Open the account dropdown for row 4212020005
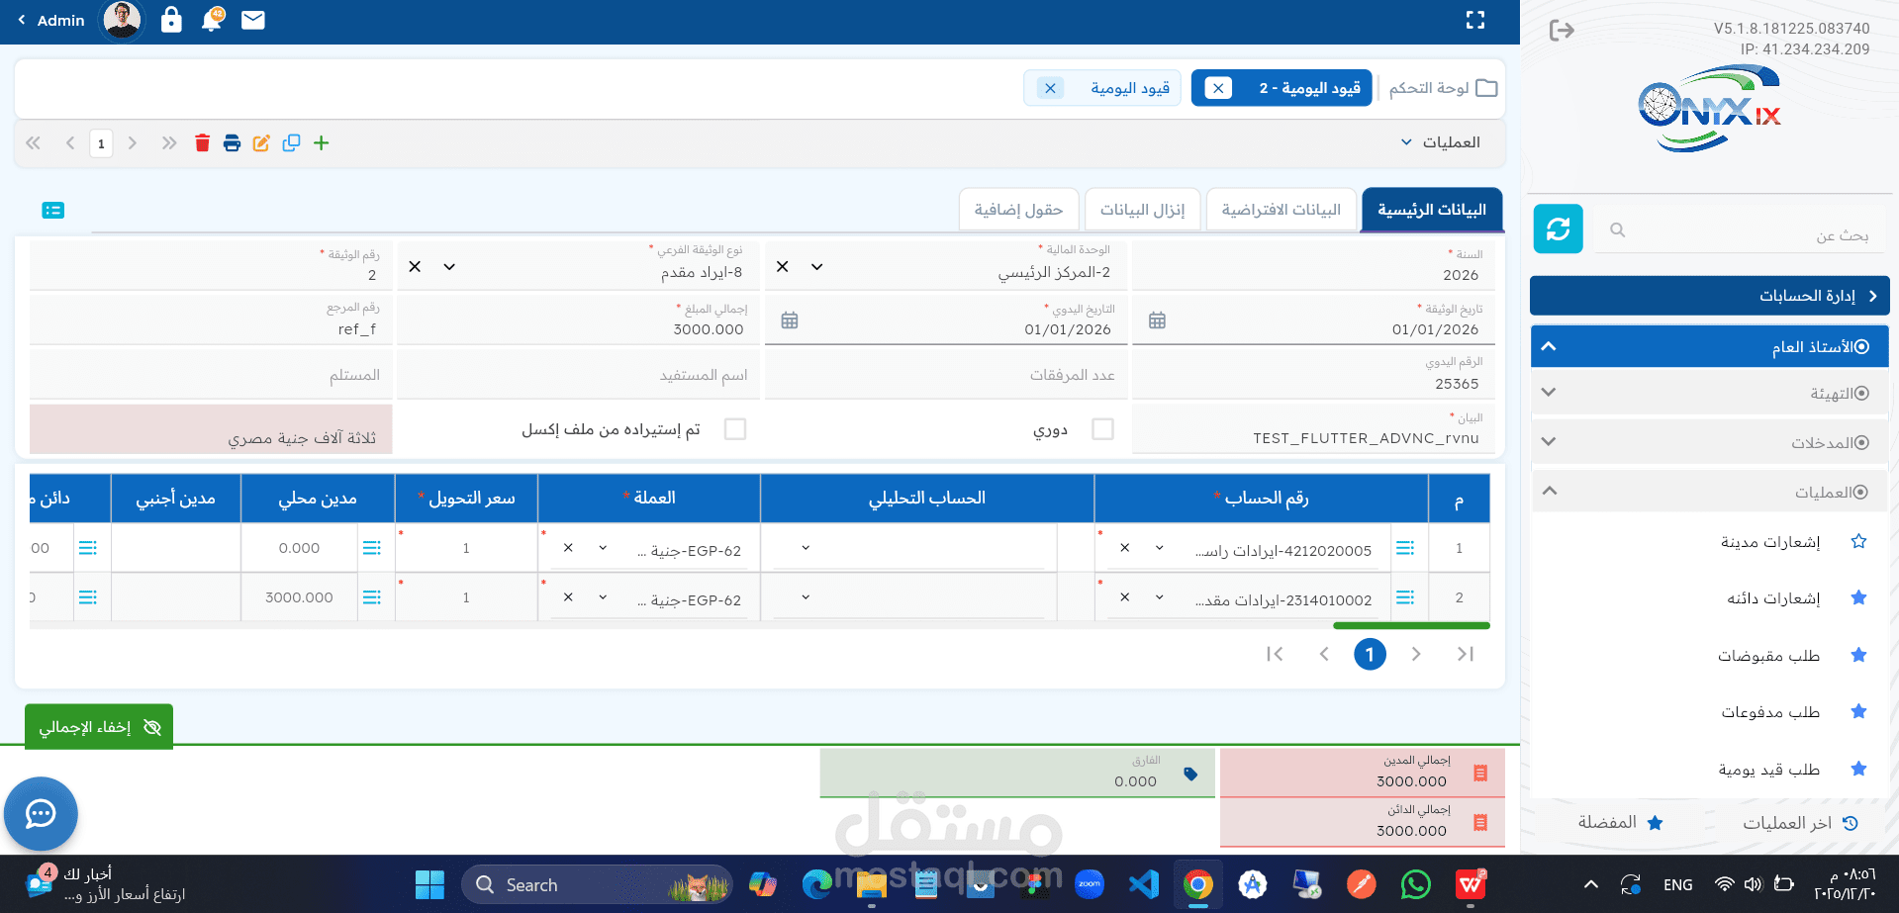The width and height of the screenshot is (1899, 913). [x=1160, y=548]
